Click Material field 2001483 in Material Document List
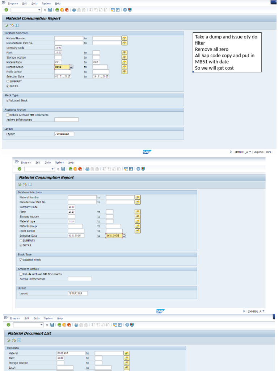The height and width of the screenshot is (371, 278). [x=71, y=353]
